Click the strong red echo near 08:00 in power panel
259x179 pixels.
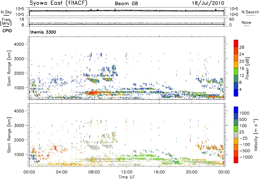coord(92,93)
